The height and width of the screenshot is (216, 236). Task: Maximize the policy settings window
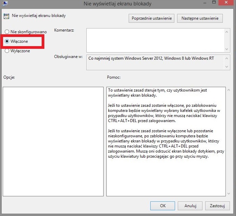pos(214,2)
